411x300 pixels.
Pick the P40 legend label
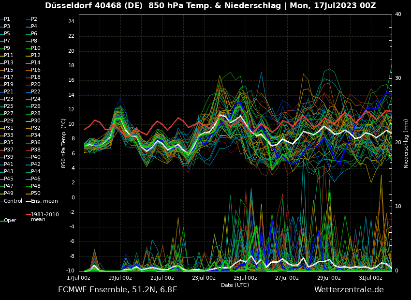(x=36, y=157)
